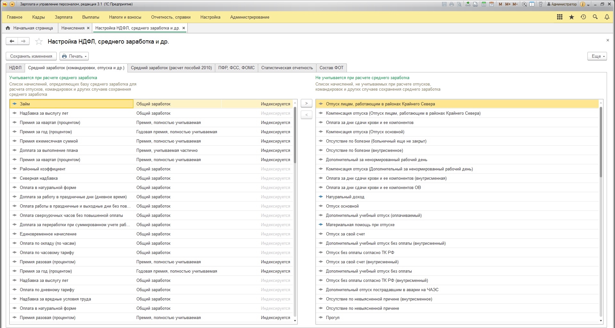Click the notifications bell icon

607,17
